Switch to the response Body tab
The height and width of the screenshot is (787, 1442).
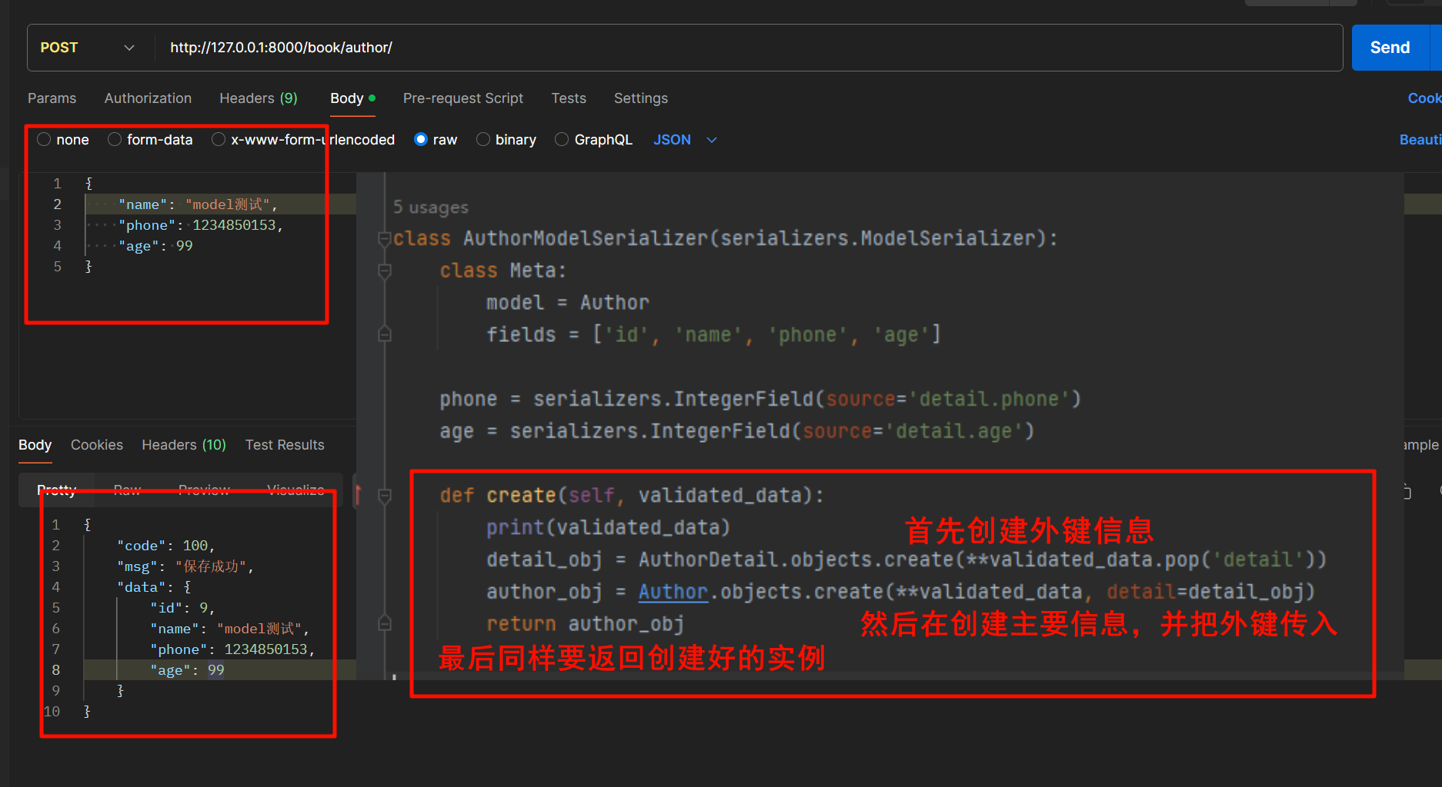[x=35, y=445]
